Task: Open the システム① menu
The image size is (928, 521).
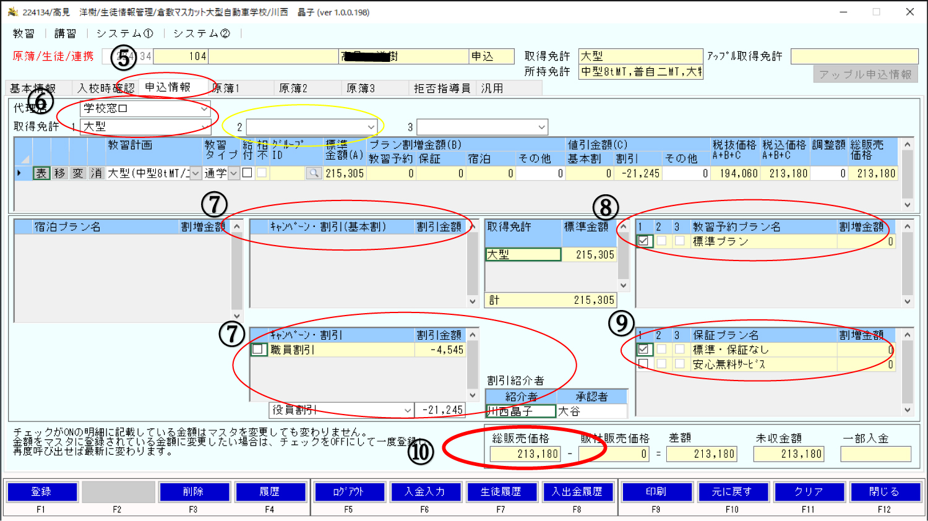Action: pos(124,33)
